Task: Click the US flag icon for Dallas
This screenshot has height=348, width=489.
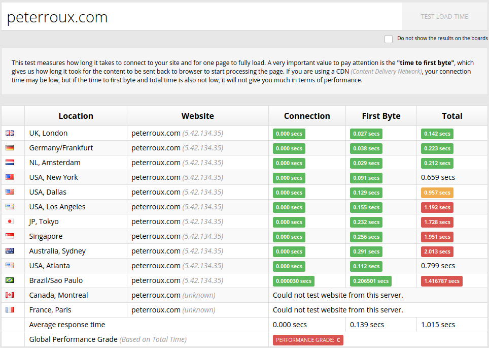Action: tap(10, 192)
